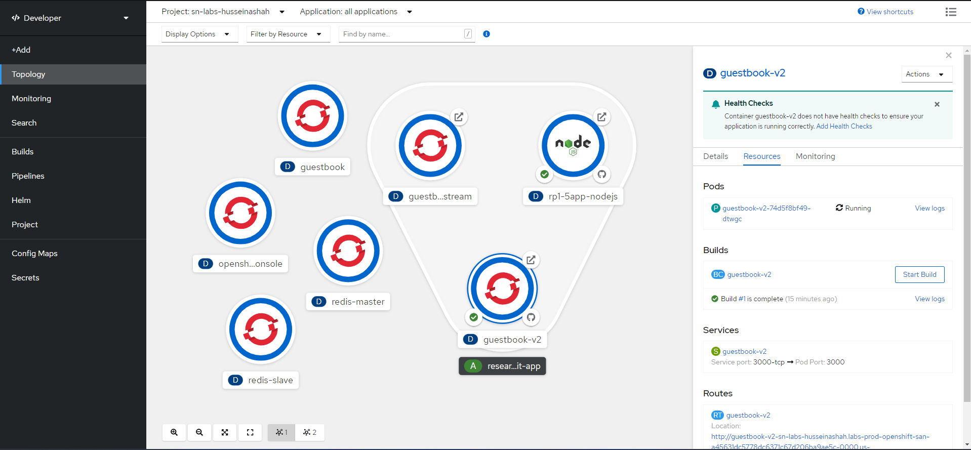Image resolution: width=971 pixels, height=450 pixels.
Task: Select the redis-slave deployment node
Action: (x=261, y=330)
